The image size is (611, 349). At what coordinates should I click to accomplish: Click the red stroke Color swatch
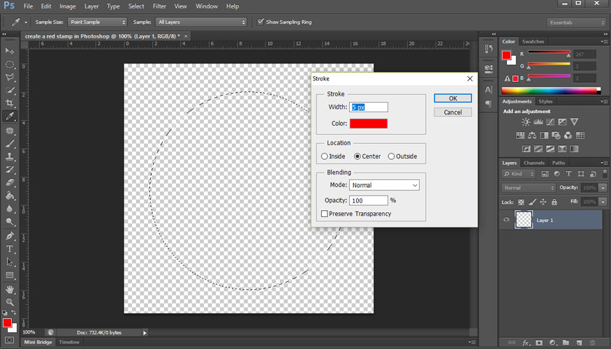tap(368, 124)
